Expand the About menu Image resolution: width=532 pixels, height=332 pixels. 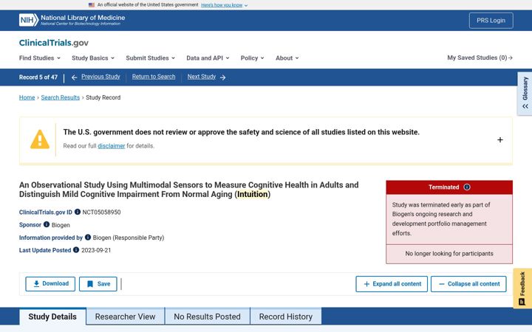pos(287,58)
